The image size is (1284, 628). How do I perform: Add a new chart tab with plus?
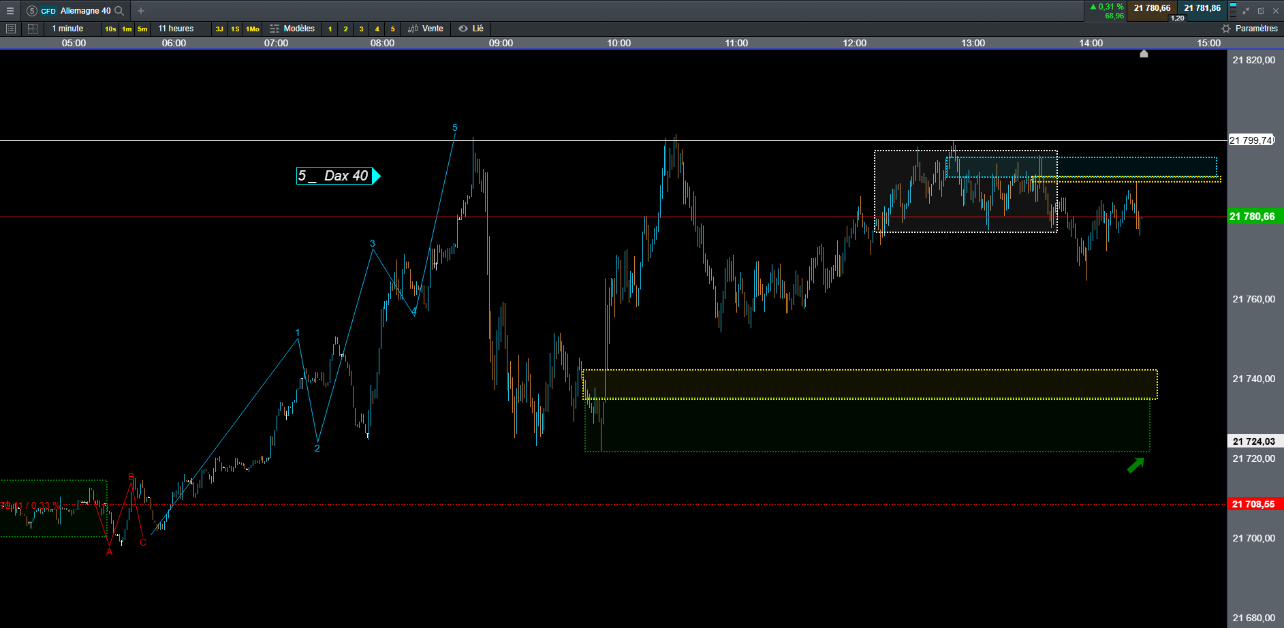click(141, 11)
